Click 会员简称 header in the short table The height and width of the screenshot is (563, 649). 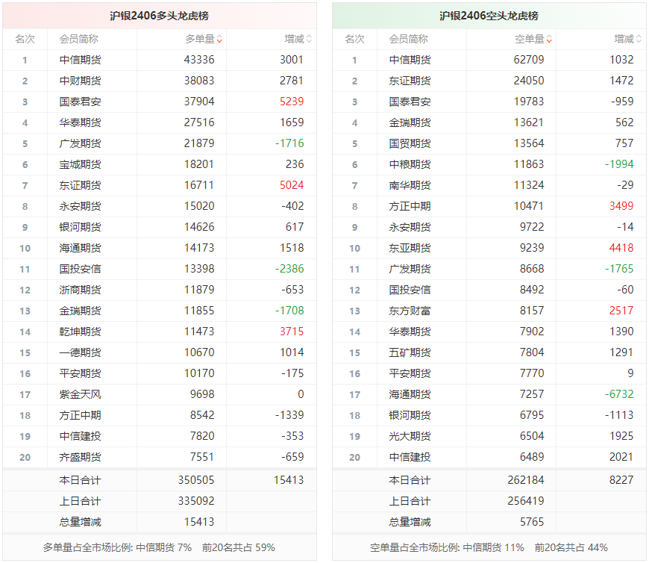click(408, 39)
